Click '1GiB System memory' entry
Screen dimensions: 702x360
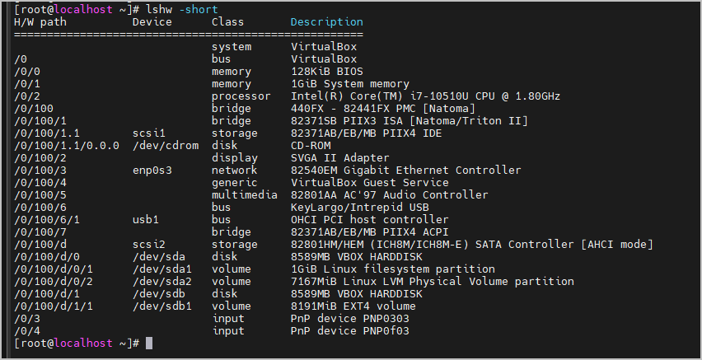[x=350, y=84]
